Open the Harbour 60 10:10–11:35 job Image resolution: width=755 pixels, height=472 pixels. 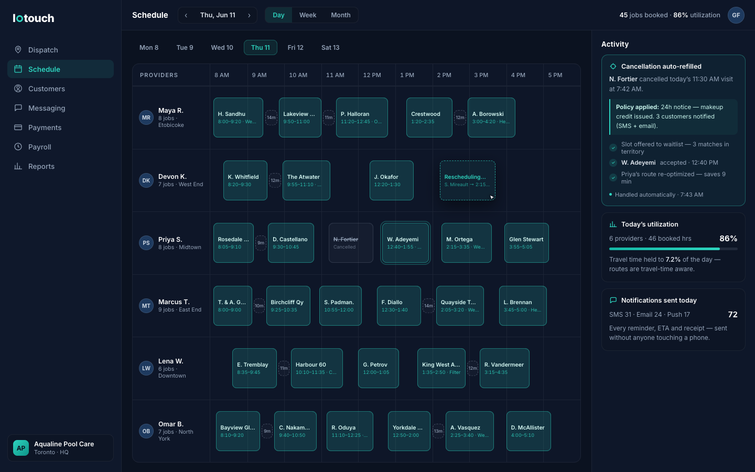coord(317,368)
